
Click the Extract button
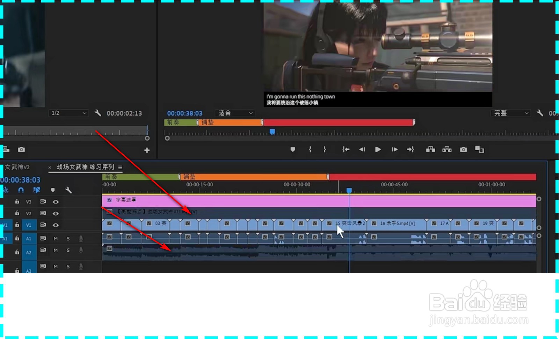click(x=447, y=149)
